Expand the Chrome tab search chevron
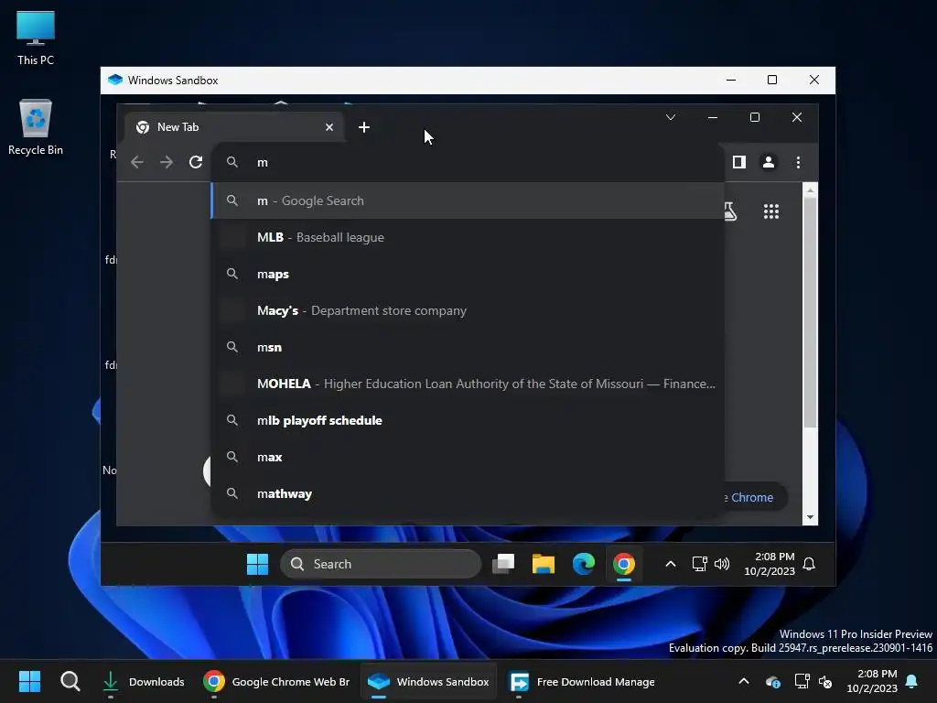The width and height of the screenshot is (937, 703). click(671, 117)
